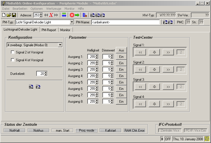The image size is (211, 143).
Task: Click the red stop circle icon
Action: tap(72, 15)
